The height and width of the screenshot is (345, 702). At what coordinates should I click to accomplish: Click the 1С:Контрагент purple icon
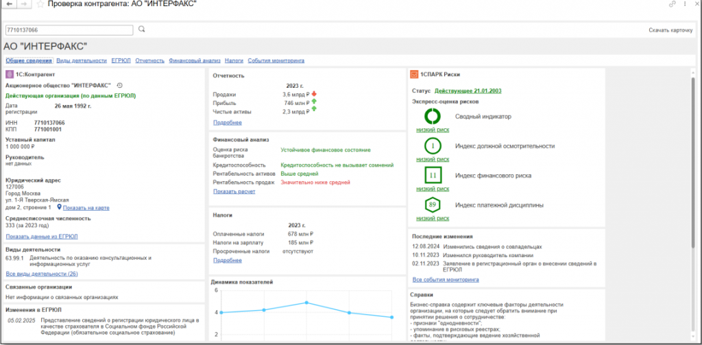[10, 74]
